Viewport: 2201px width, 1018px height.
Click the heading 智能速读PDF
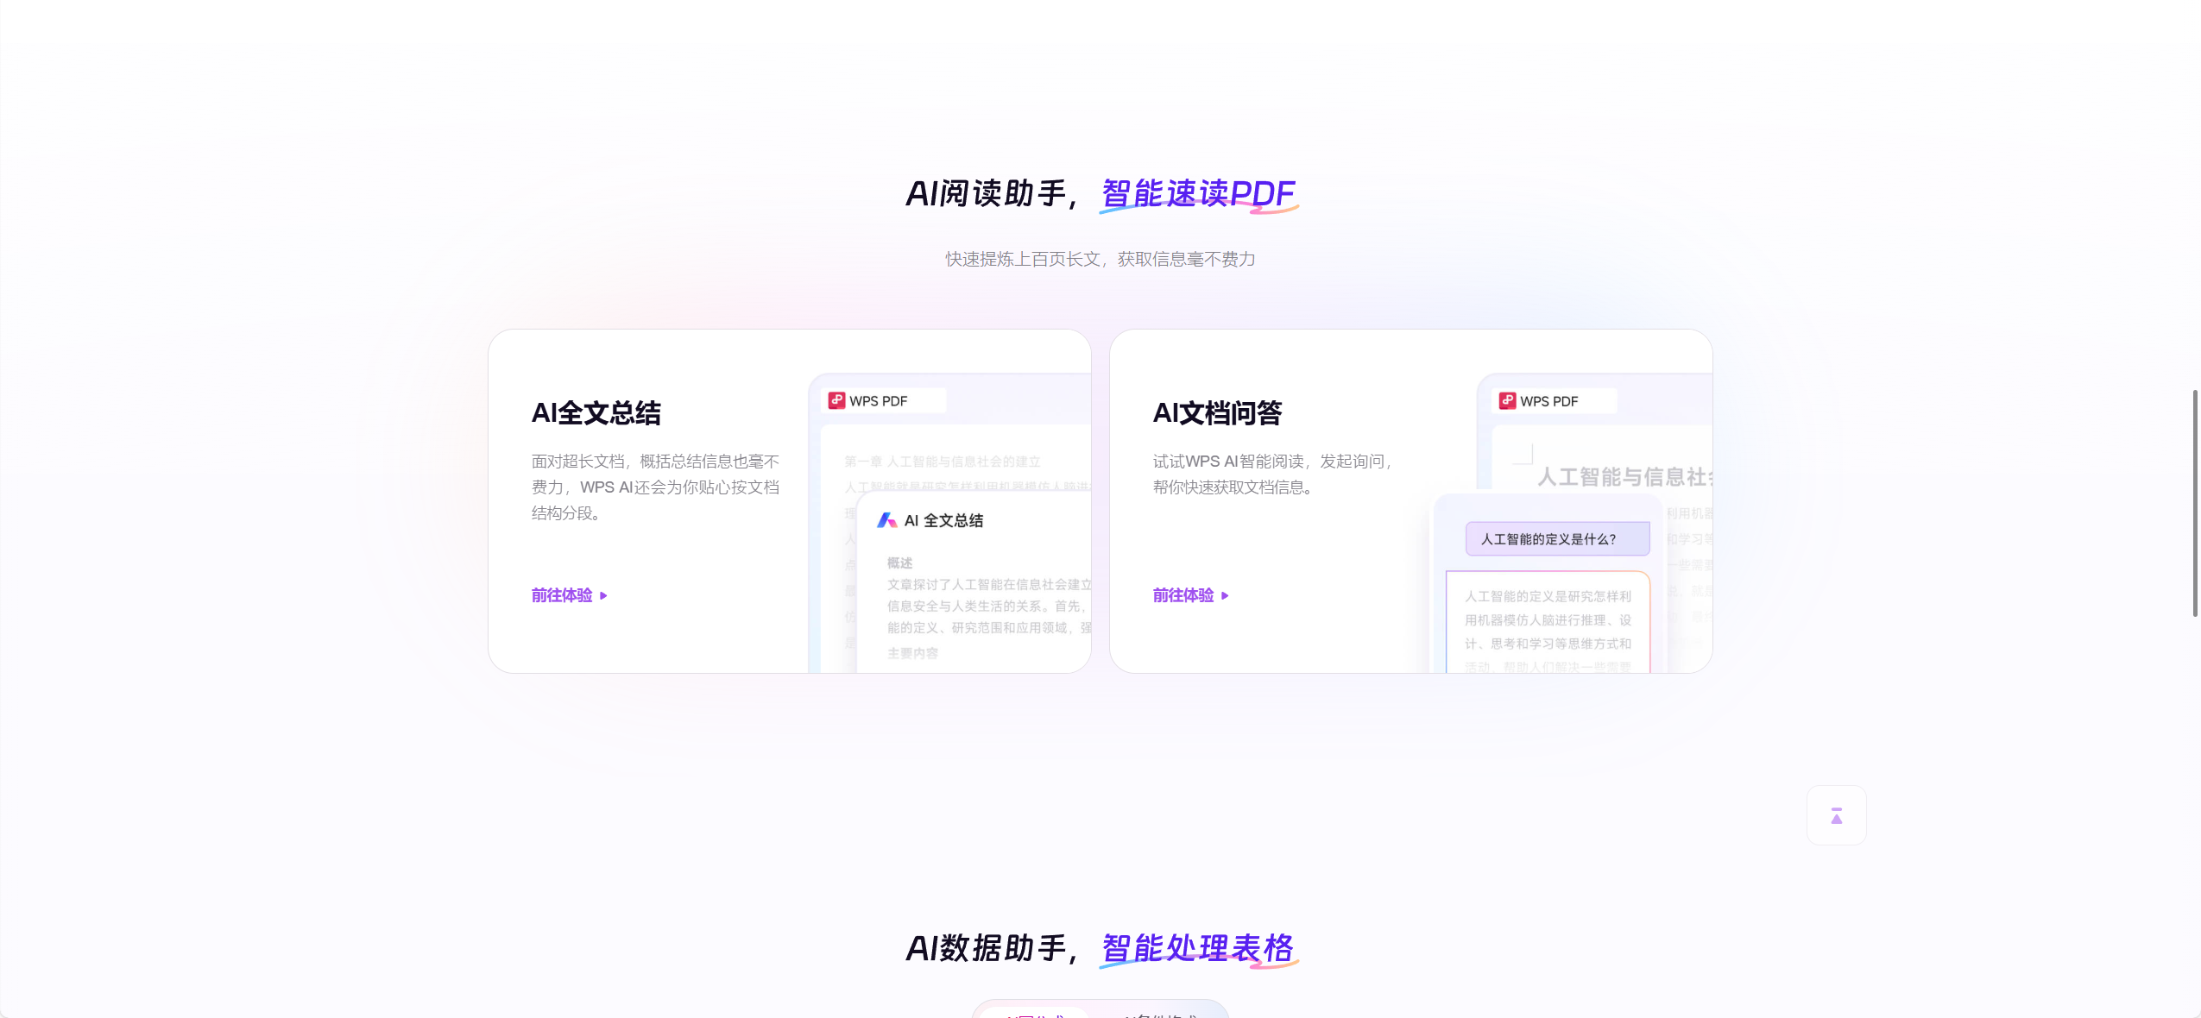tap(1199, 194)
